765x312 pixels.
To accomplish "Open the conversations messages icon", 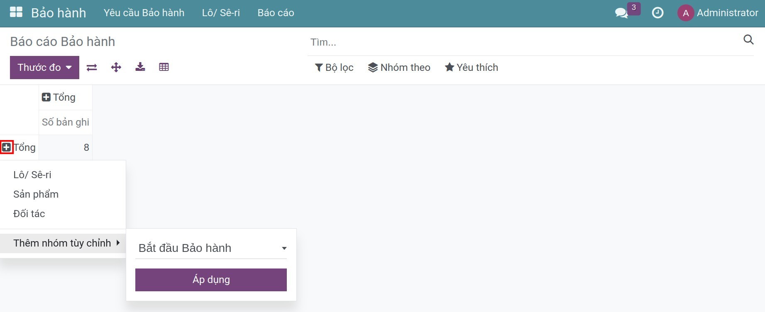I will (x=621, y=13).
